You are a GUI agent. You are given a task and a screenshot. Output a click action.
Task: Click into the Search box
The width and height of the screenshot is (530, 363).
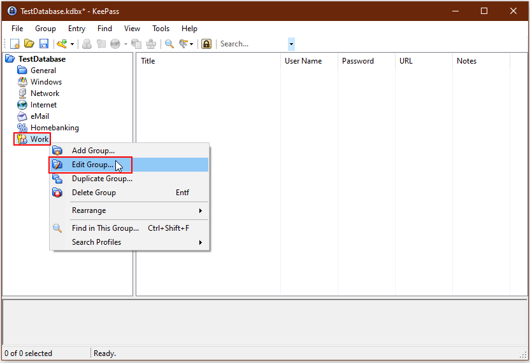tap(252, 44)
